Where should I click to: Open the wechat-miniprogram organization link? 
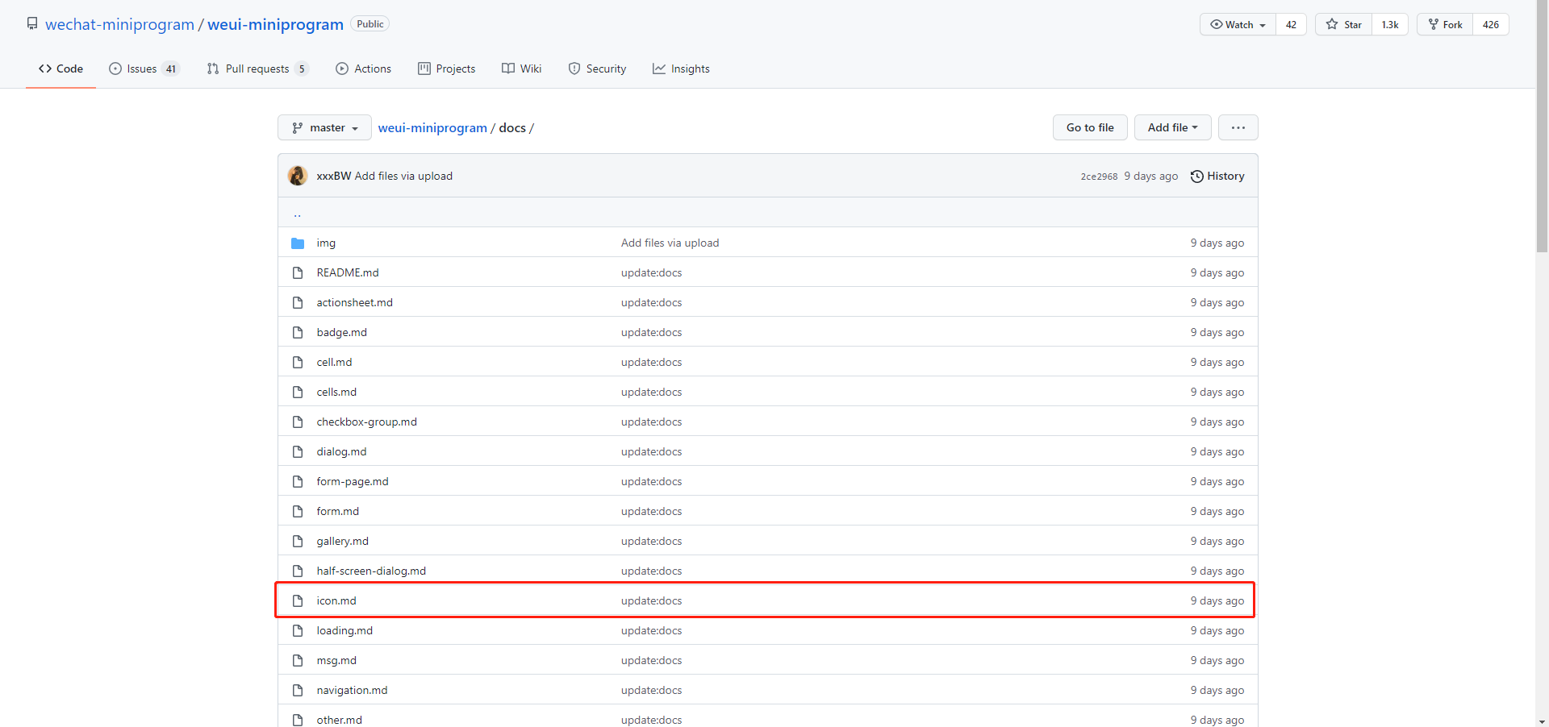click(119, 24)
